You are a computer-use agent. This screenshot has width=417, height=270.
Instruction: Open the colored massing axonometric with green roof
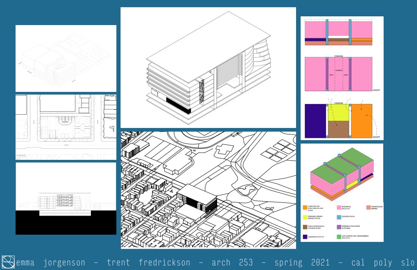tap(342, 174)
